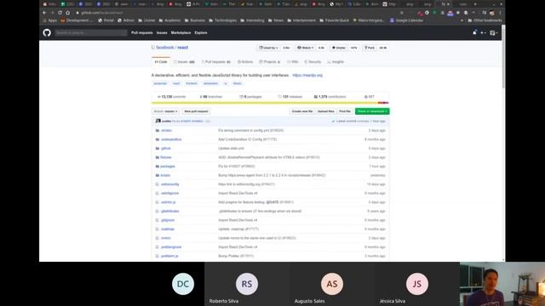This screenshot has width=545, height=306.
Task: Switch to the repository Pull requests tab
Action: point(216,62)
